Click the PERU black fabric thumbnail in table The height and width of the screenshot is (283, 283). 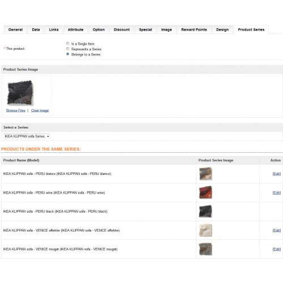[205, 211]
